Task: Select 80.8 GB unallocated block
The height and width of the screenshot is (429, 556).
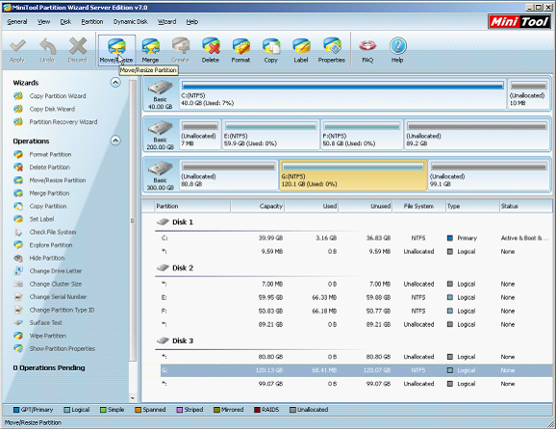Action: click(229, 175)
